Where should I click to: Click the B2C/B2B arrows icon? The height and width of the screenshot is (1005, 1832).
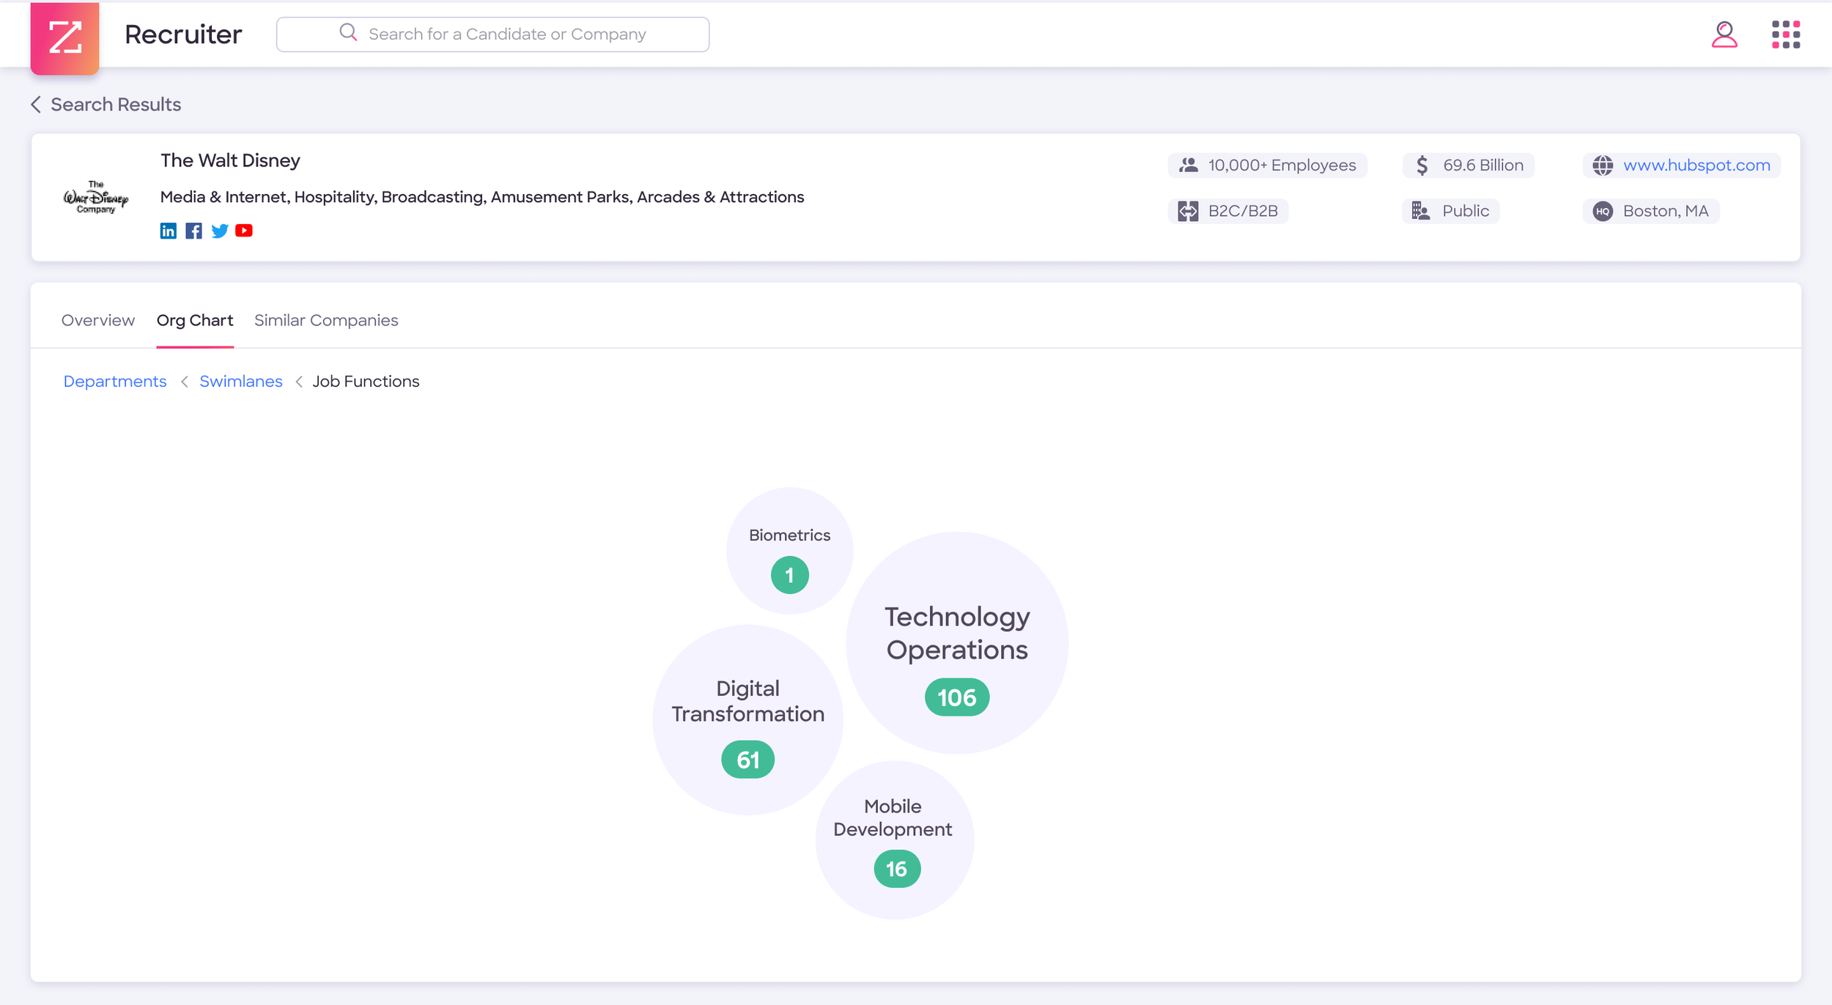(x=1188, y=211)
